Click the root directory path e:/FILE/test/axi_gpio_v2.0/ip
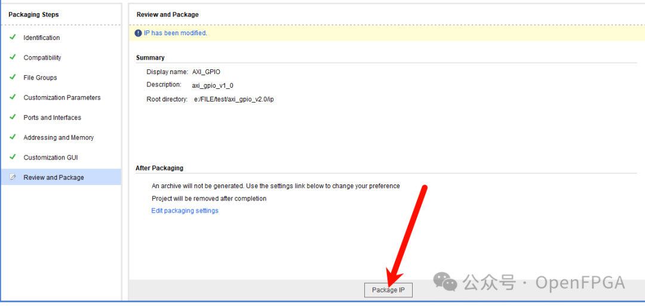This screenshot has width=645, height=308. 234,100
